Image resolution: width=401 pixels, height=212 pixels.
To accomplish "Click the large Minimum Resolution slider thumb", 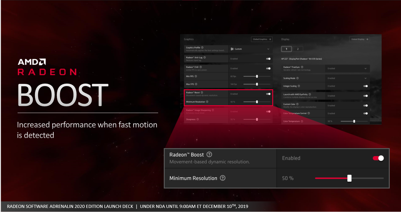I will point(349,178).
